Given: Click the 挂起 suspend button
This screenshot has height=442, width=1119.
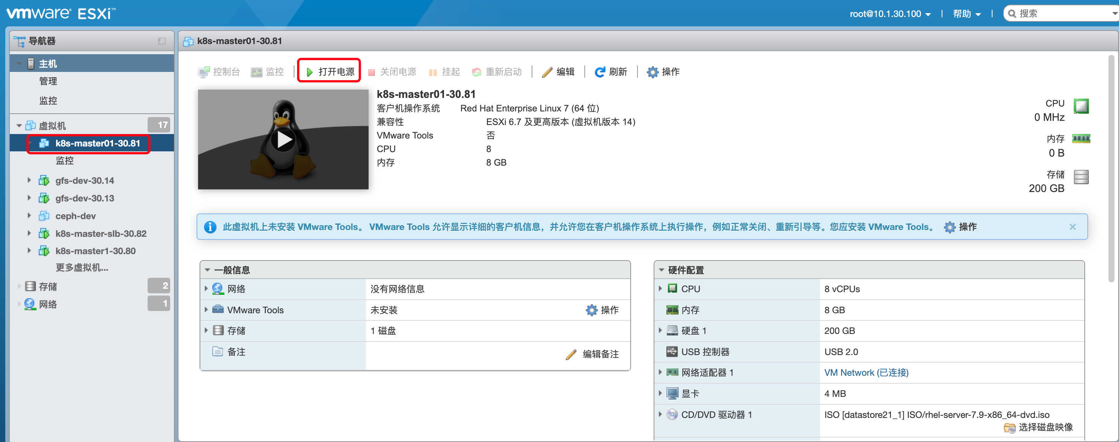Looking at the screenshot, I should click(444, 72).
